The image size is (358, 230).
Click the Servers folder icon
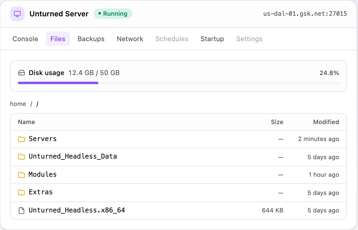22,139
